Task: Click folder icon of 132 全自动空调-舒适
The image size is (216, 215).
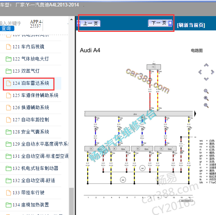Action: (x=9, y=180)
